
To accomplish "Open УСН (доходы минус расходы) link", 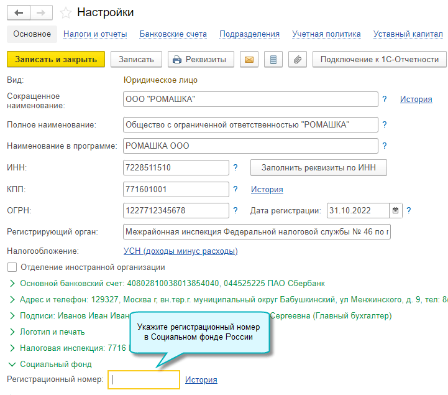I will point(181,251).
